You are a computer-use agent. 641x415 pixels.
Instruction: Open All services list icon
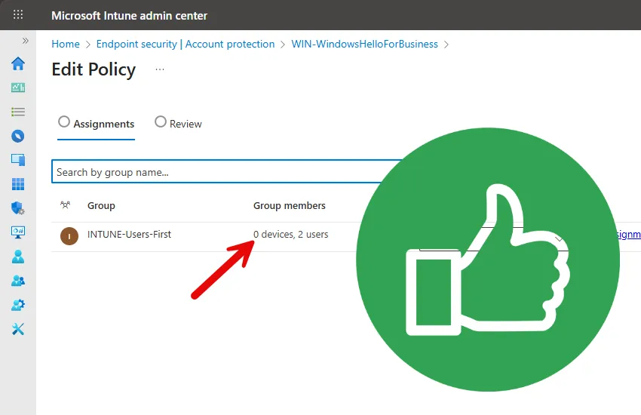pos(18,112)
